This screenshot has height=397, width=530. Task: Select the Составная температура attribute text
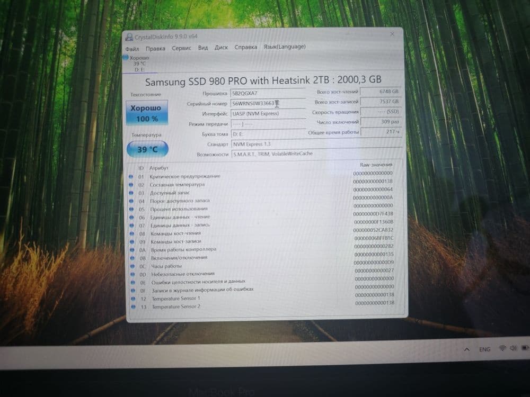pyautogui.click(x=177, y=185)
